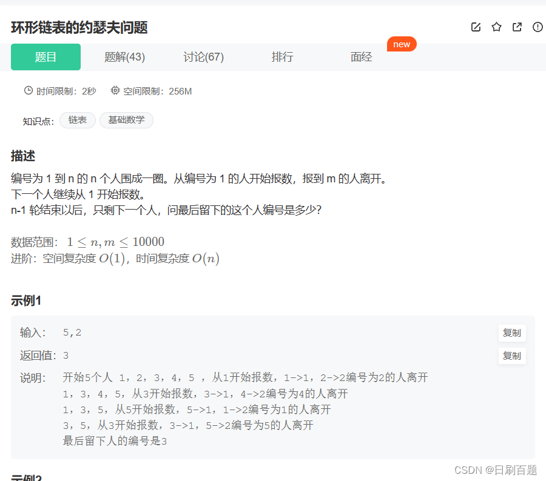Select the active 题目 tab
Screen dimensions: 546x481
[x=45, y=56]
